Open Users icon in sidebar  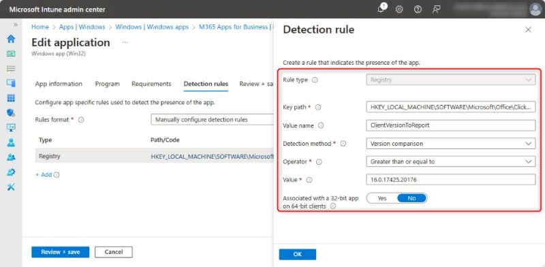click(x=11, y=142)
